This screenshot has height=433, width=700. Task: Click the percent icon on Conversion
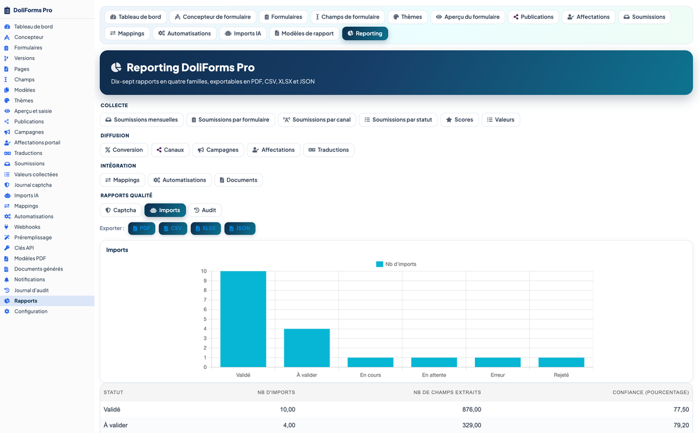(x=108, y=150)
